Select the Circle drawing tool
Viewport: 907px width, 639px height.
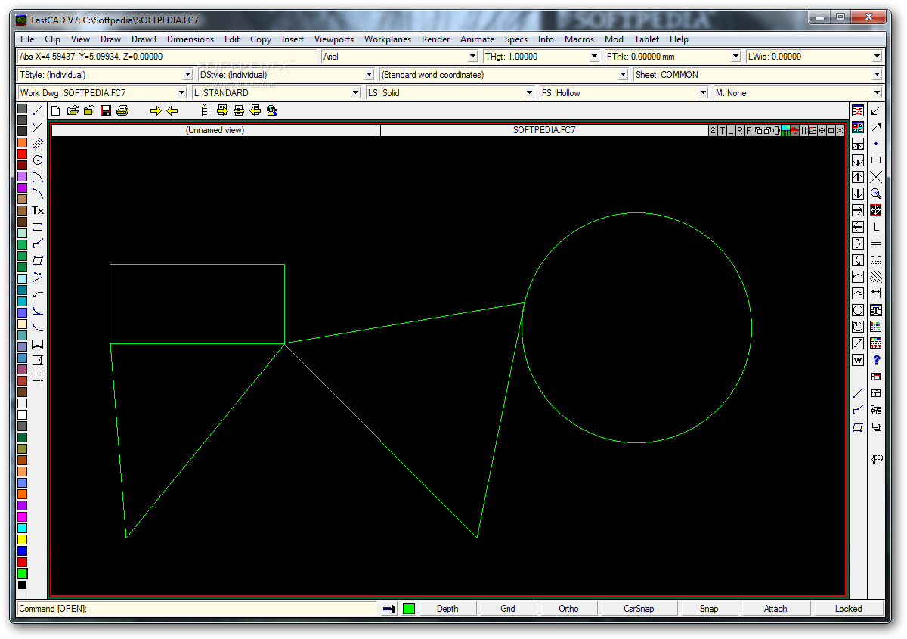point(38,160)
